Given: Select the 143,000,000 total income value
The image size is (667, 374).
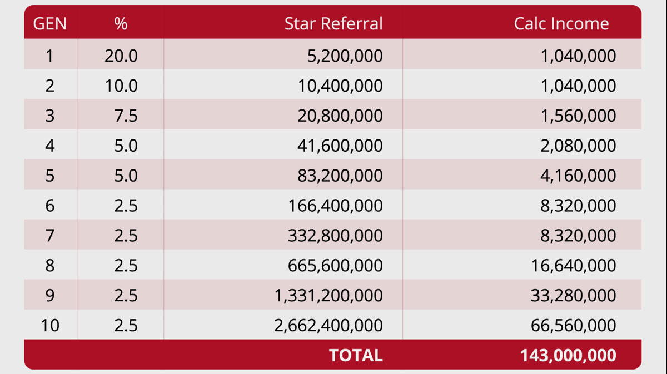Looking at the screenshot, I should click(568, 356).
